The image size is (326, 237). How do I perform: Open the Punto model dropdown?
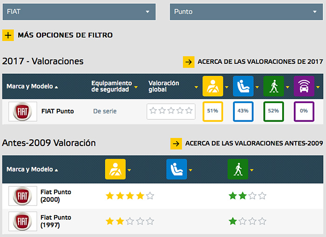tap(245, 12)
